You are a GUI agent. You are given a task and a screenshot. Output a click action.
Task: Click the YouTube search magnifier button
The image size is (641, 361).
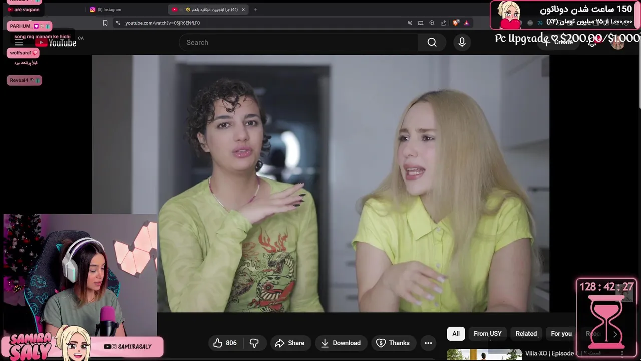432,43
